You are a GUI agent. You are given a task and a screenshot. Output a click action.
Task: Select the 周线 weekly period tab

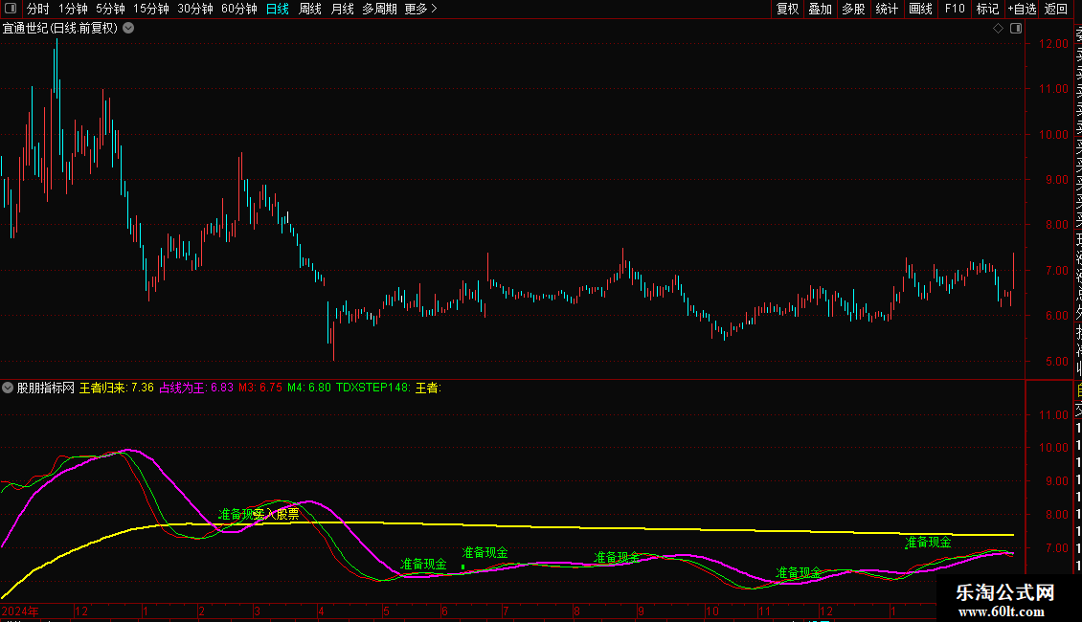click(310, 9)
